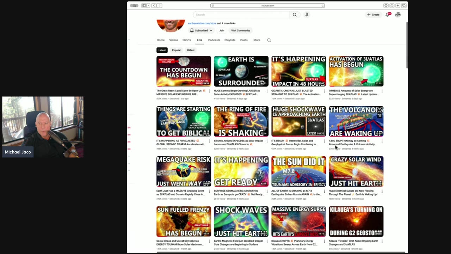Activate voice search microphone icon
Screen dimensions: 451x254
(307, 14)
